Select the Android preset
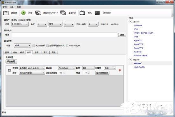Screen dimensions: 175x117 click(x=137, y=52)
